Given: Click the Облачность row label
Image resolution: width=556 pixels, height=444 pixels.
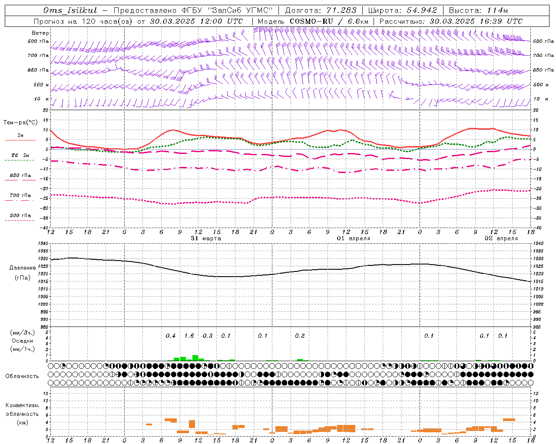Looking at the screenshot, I should (22, 376).
